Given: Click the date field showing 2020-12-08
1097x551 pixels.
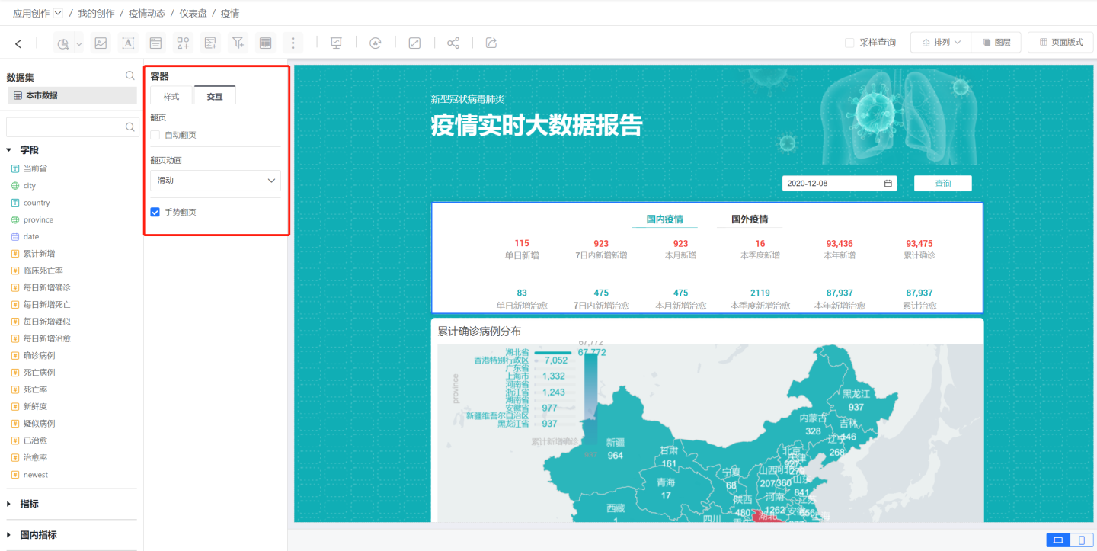Looking at the screenshot, I should point(838,184).
